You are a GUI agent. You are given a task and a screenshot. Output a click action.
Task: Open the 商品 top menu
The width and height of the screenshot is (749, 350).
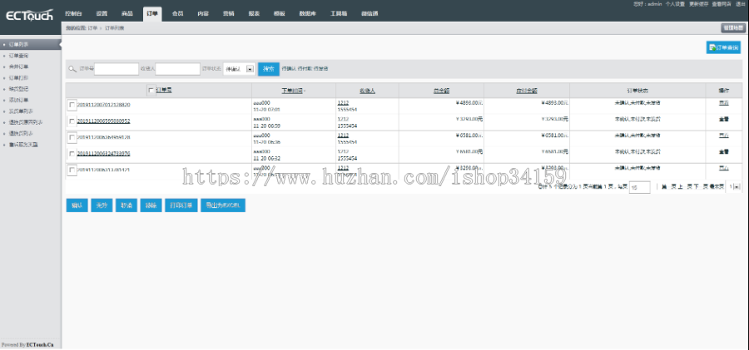tap(127, 14)
